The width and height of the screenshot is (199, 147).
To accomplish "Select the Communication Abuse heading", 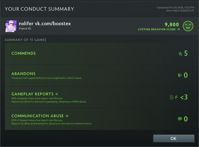I will point(37,116).
